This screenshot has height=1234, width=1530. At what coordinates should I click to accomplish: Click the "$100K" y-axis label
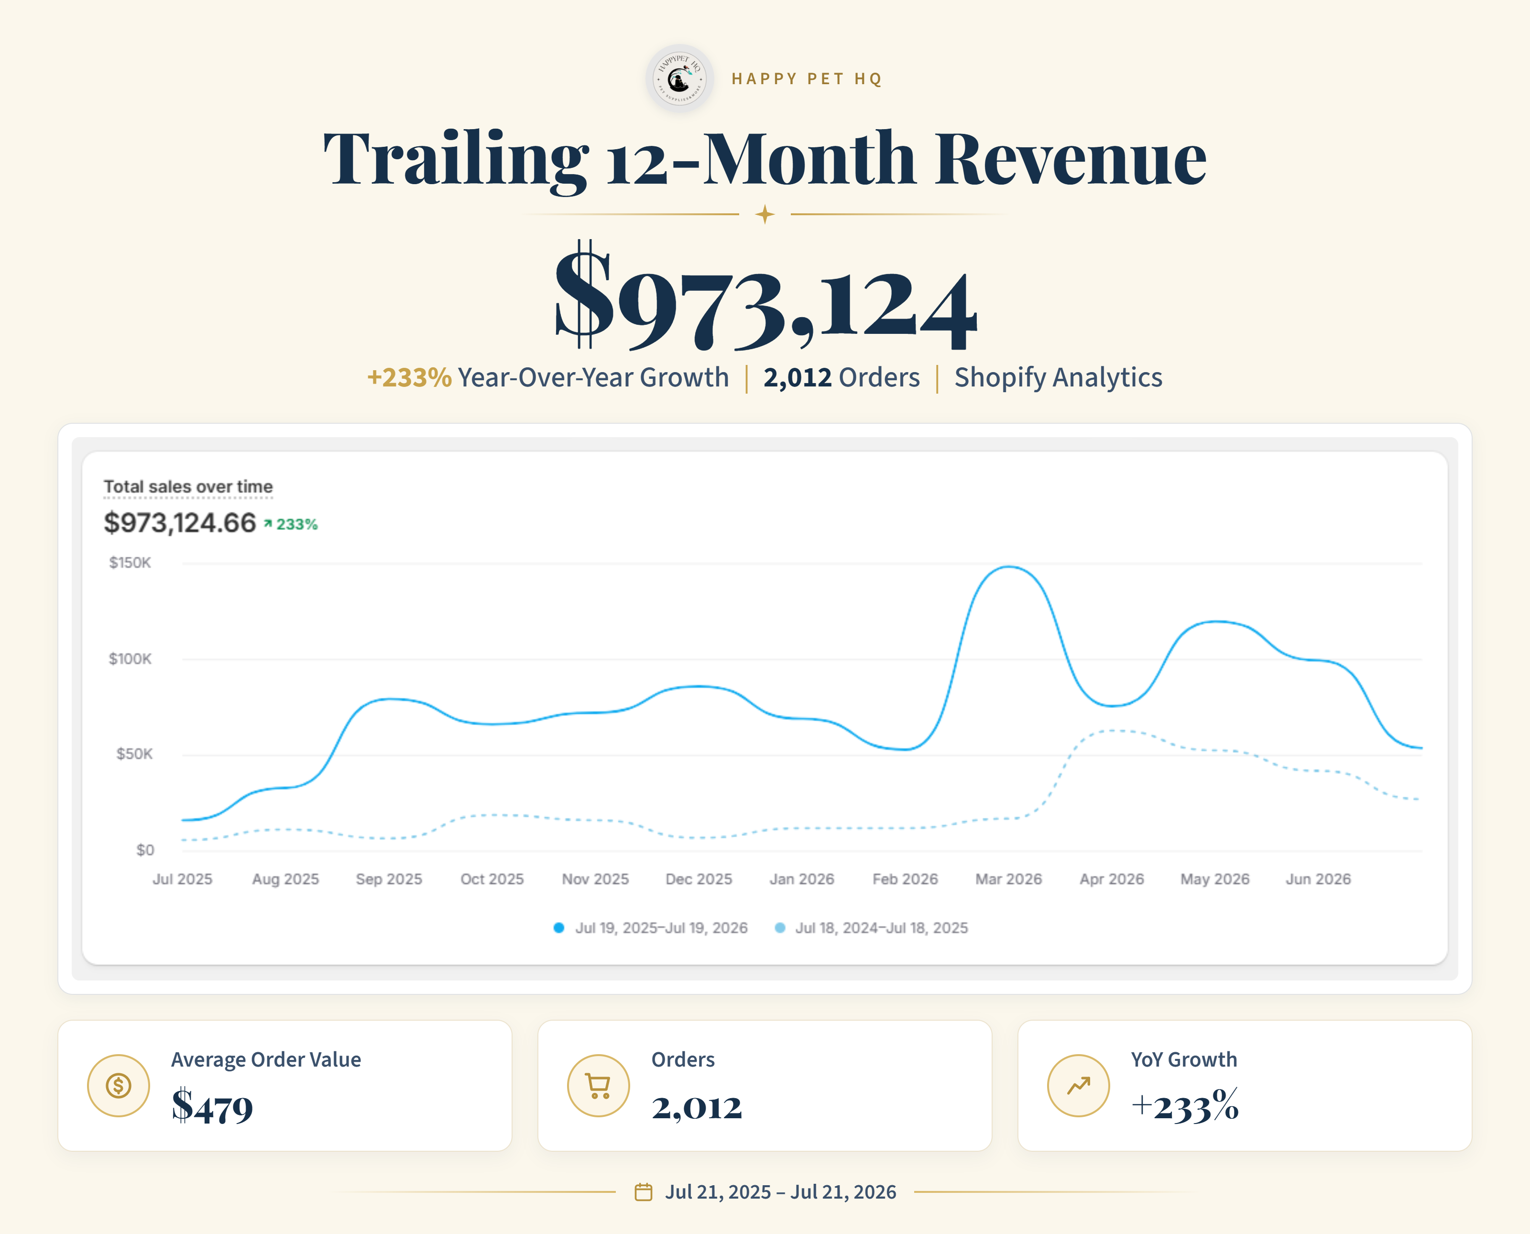130,659
